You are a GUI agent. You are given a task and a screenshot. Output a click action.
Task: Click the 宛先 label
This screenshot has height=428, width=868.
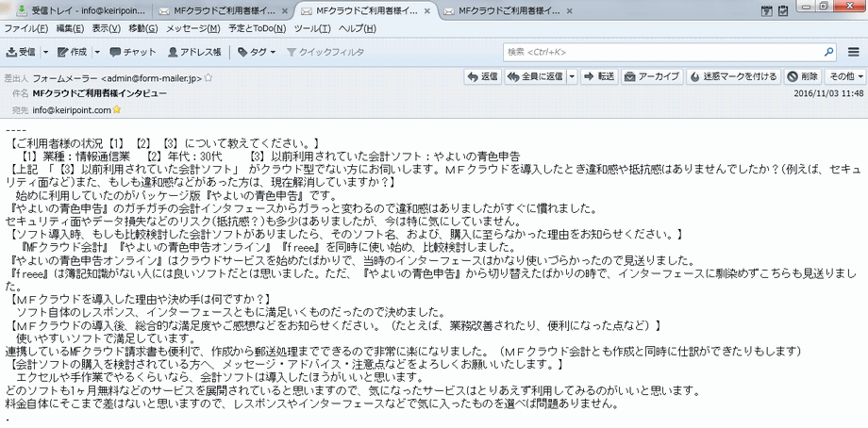20,110
